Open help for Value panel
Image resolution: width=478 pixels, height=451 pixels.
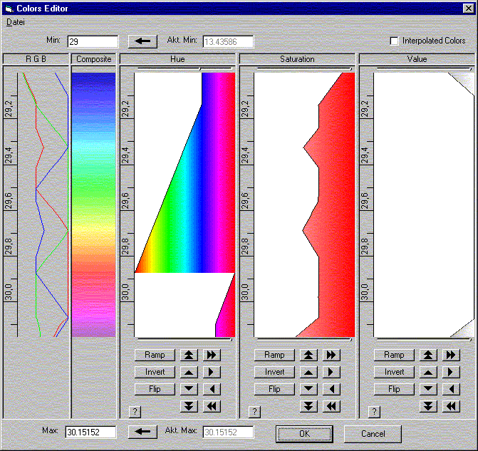point(375,412)
